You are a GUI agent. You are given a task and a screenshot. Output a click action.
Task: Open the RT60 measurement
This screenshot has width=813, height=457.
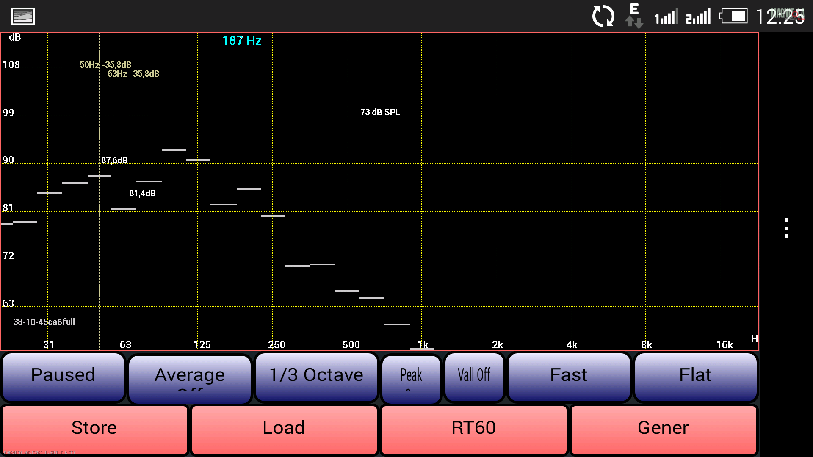pos(474,429)
